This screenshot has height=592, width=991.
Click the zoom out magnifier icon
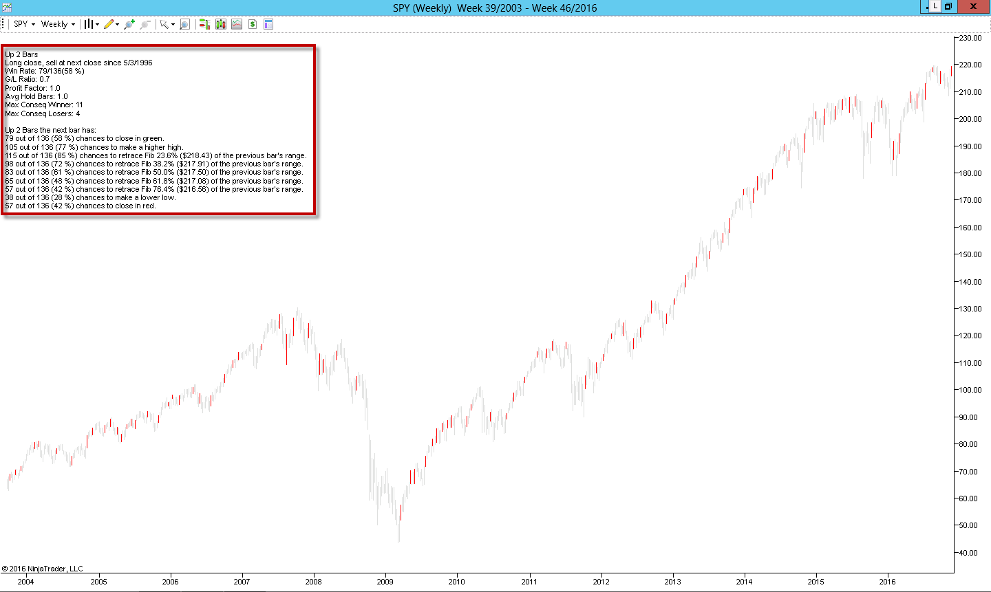coord(145,24)
